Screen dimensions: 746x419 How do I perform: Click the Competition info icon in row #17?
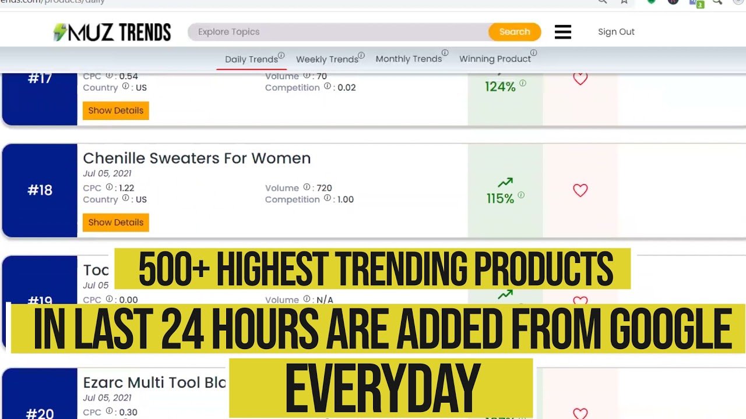328,87
